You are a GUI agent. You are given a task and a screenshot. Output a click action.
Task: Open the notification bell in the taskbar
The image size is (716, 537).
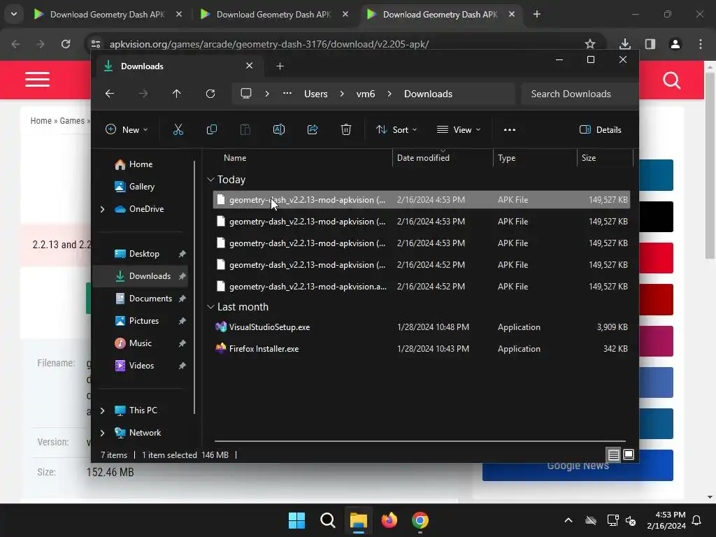click(x=697, y=520)
